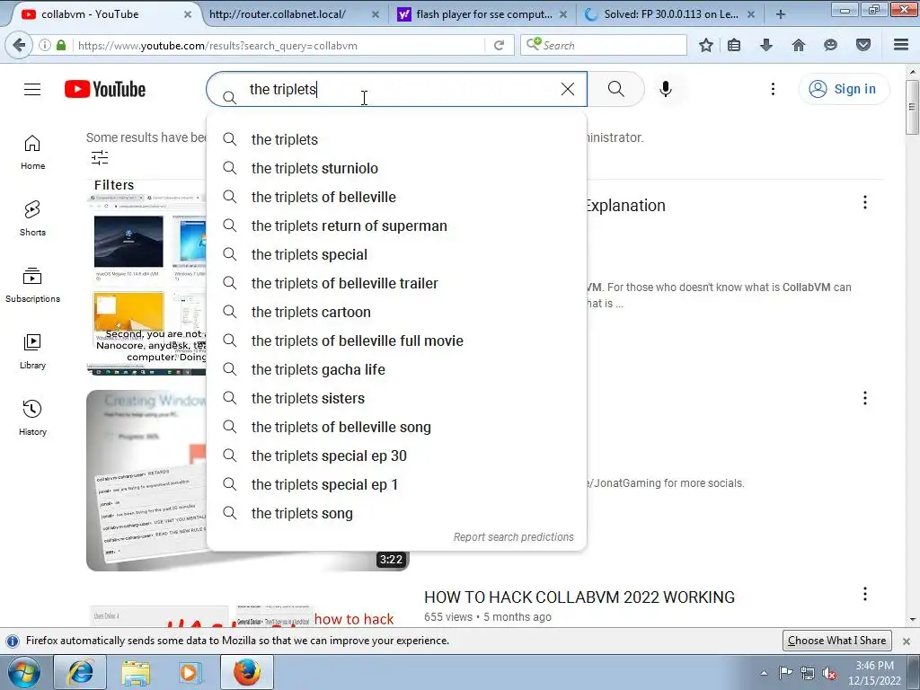Close the router.collabnet.local tab
Screen dimensions: 920x690
coord(376,14)
